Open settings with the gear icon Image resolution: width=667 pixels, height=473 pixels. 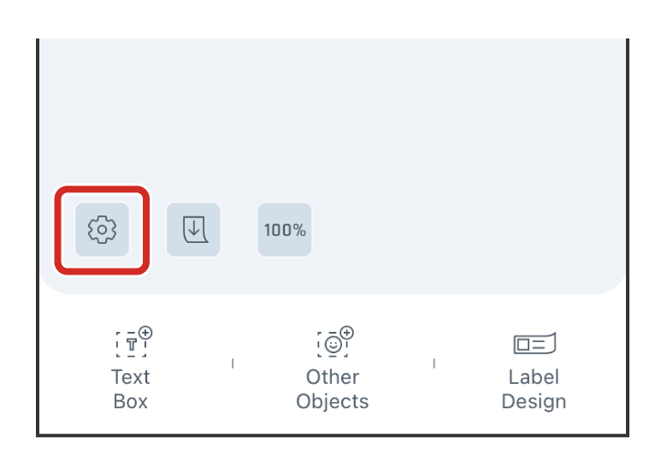point(102,230)
